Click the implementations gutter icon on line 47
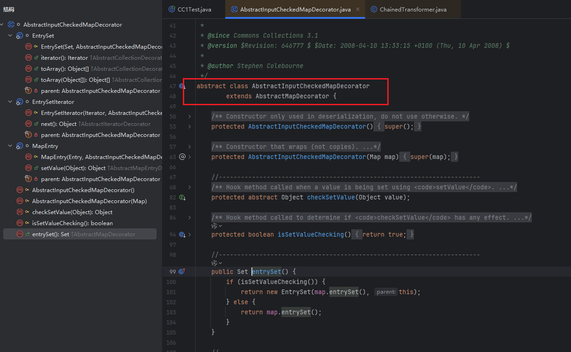This screenshot has height=352, width=571. (182, 86)
